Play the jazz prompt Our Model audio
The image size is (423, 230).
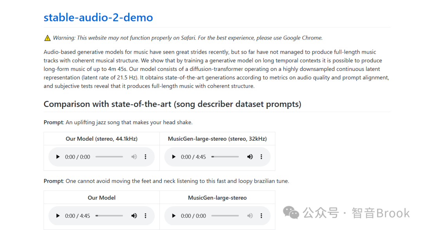(58, 157)
